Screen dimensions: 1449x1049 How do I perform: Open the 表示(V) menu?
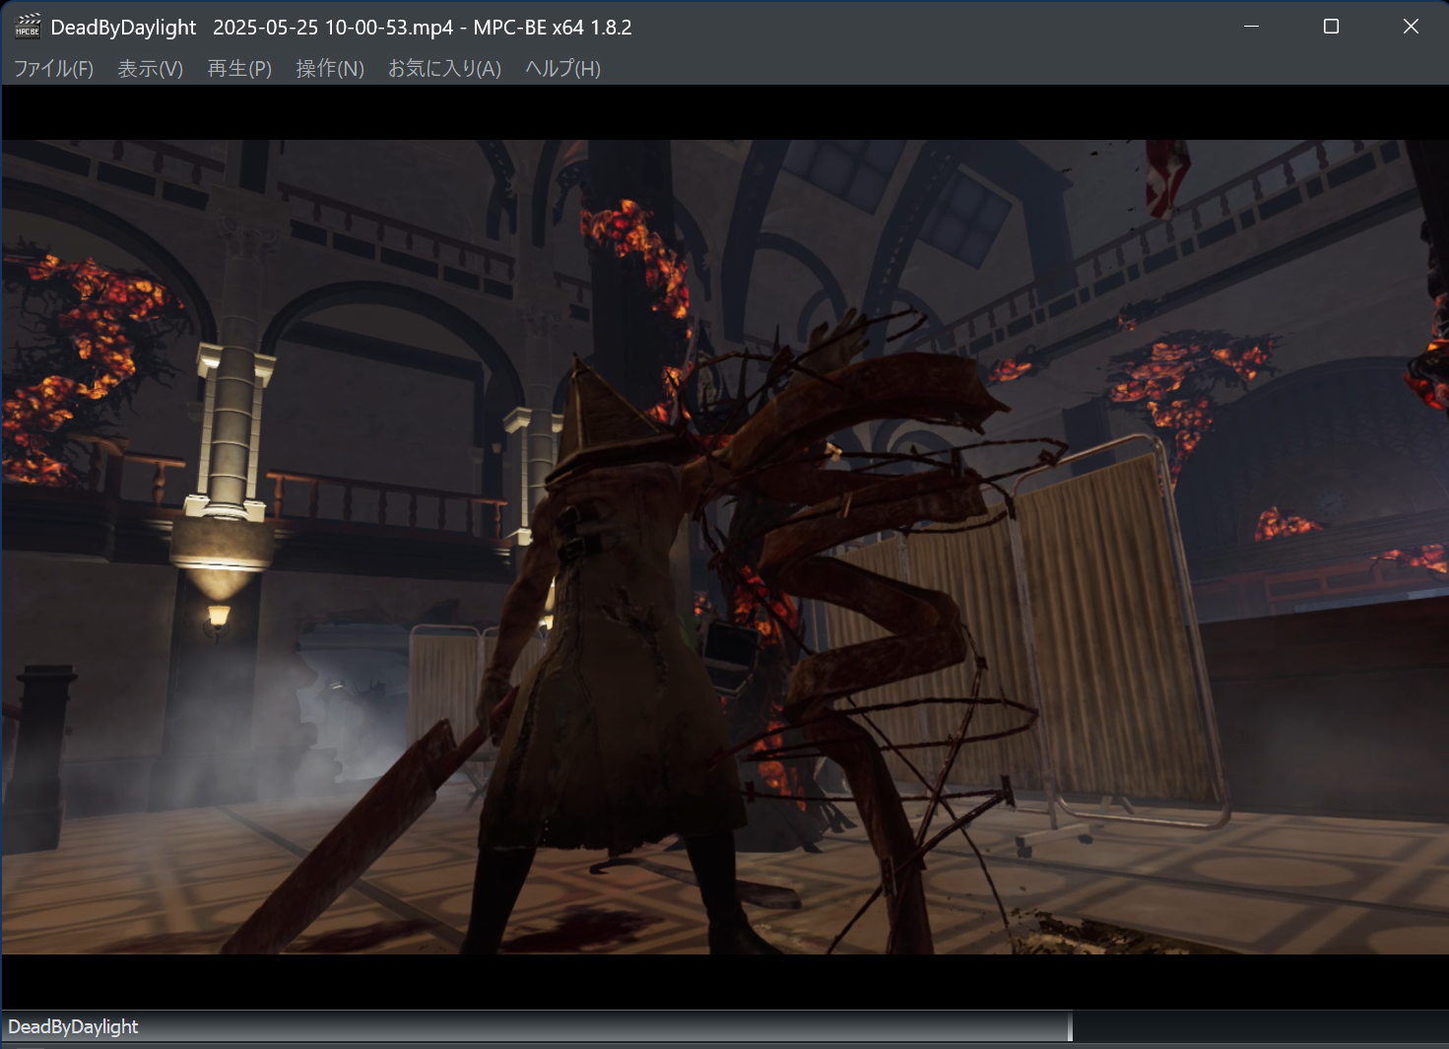pyautogui.click(x=149, y=69)
